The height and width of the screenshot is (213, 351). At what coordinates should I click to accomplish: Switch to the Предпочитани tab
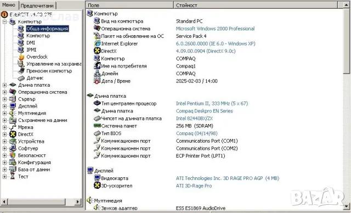(37, 5)
